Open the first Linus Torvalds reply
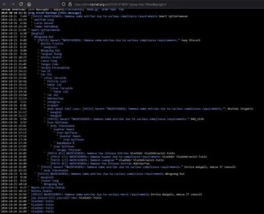The height and width of the screenshot is (214, 264). pyautogui.click(x=55, y=78)
